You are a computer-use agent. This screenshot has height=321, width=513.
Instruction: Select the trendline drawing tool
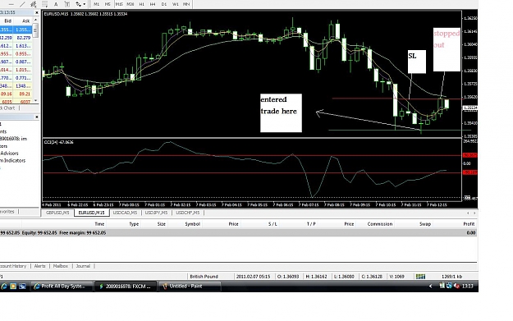coord(22,4)
